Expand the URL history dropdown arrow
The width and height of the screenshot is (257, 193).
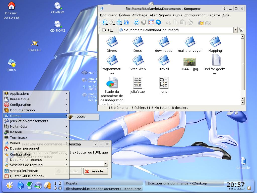click(235, 30)
